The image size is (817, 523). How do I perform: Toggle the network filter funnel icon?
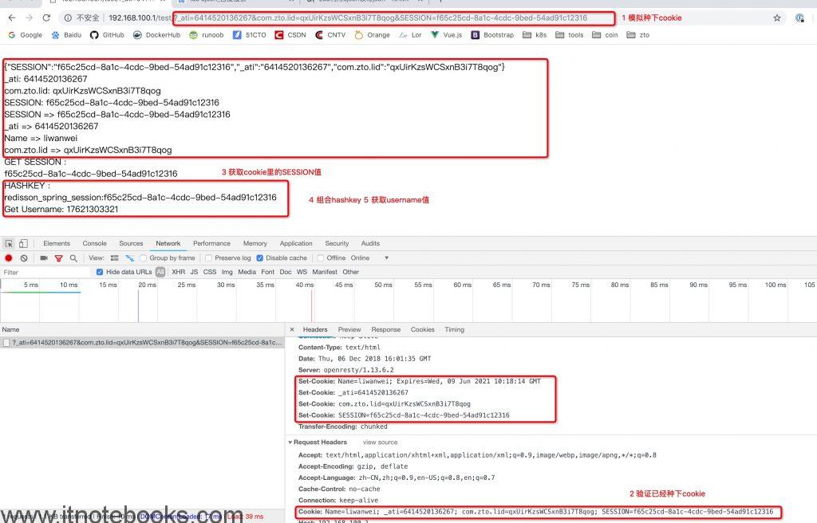click(59, 258)
